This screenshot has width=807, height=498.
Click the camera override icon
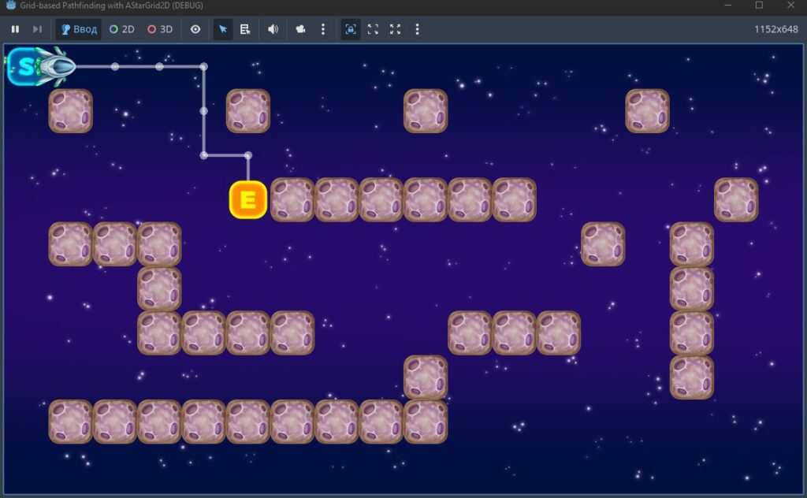pos(300,29)
